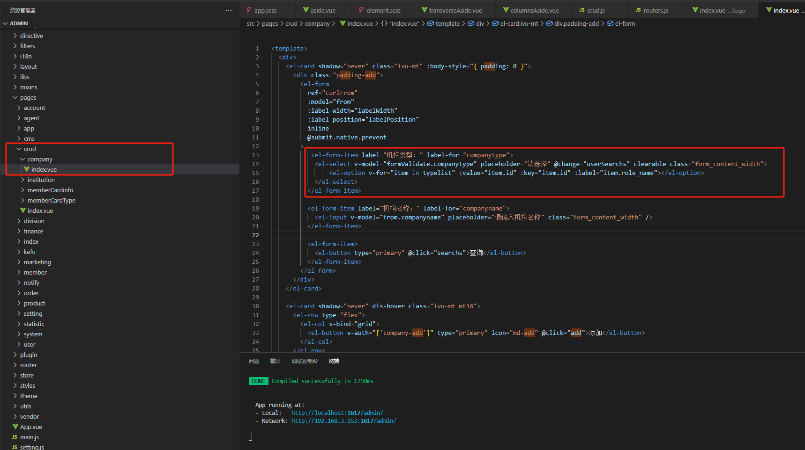Open the 问题 (Problems) panel tab
Image resolution: width=805 pixels, height=450 pixels.
point(254,361)
